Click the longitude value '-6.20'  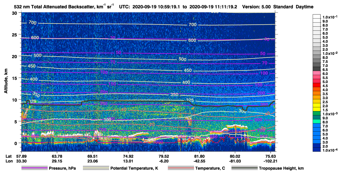163,161
